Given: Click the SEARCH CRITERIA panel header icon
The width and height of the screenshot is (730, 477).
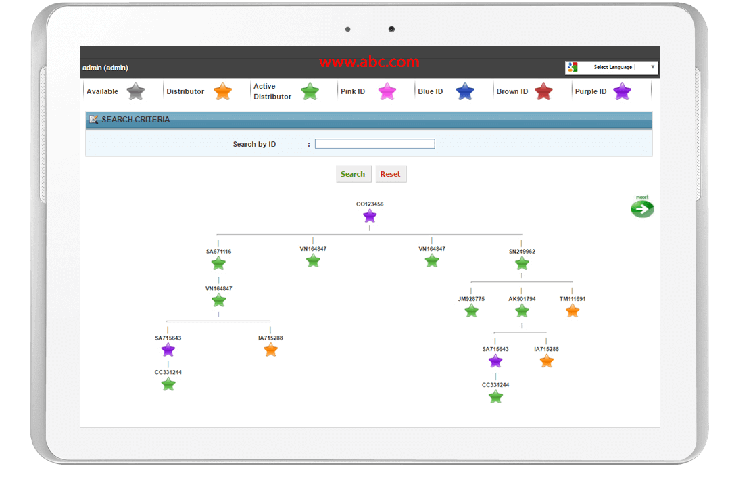Looking at the screenshot, I should pyautogui.click(x=94, y=120).
